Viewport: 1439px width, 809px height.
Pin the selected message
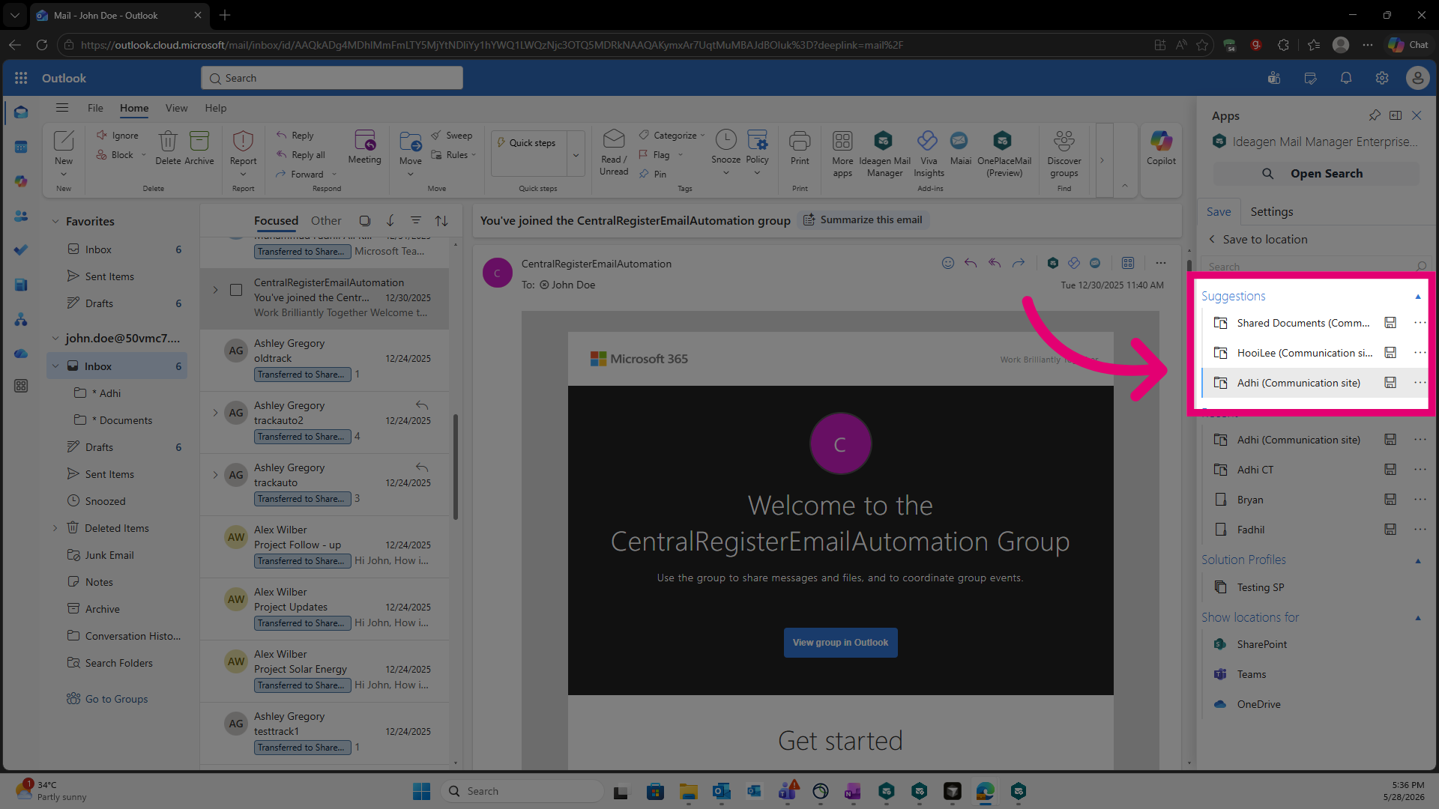click(x=653, y=175)
